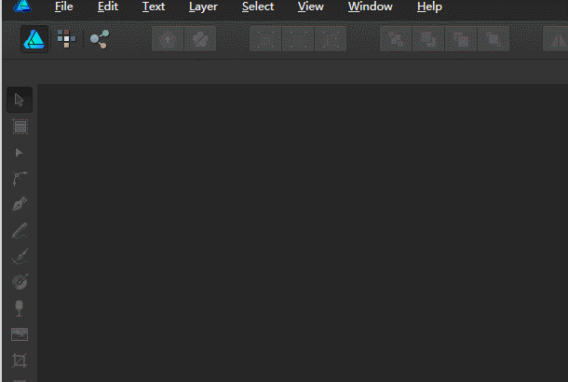Open the Layer menu
Image resolution: width=568 pixels, height=382 pixels.
pos(203,7)
